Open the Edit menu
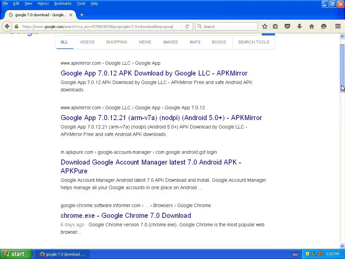Image resolution: width=345 pixels, height=259 pixels. [16, 3]
